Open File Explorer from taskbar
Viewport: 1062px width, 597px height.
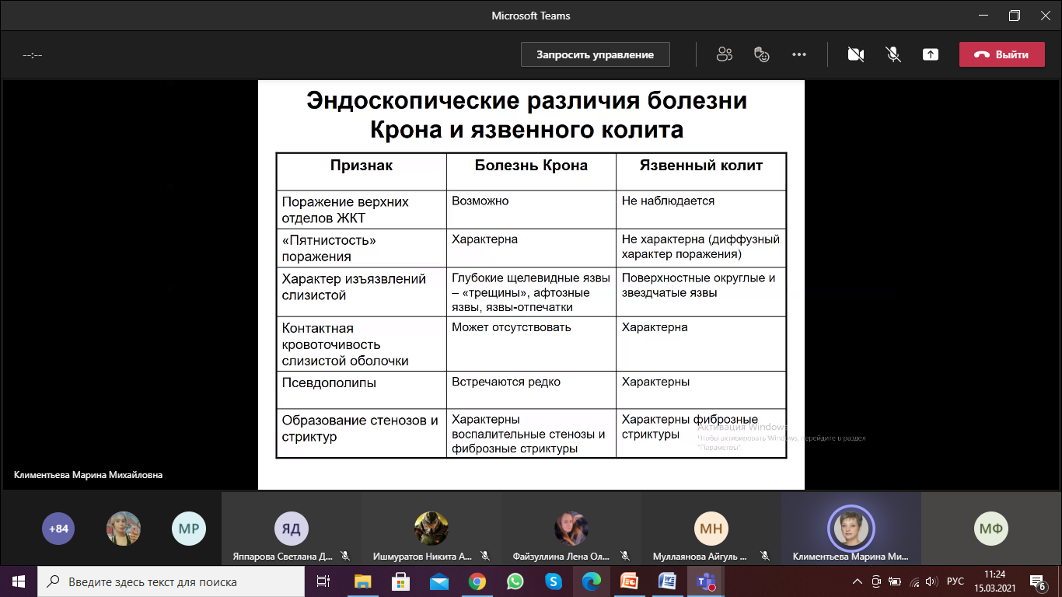point(363,581)
